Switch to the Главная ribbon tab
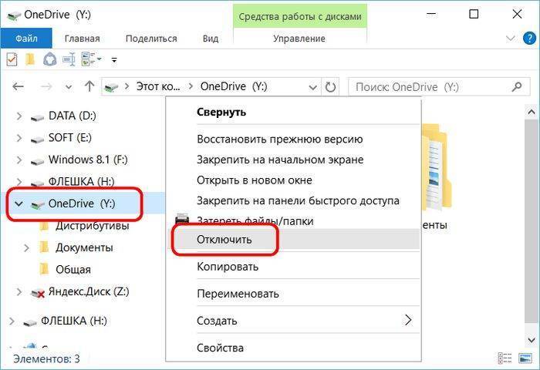The width and height of the screenshot is (540, 370). (83, 39)
